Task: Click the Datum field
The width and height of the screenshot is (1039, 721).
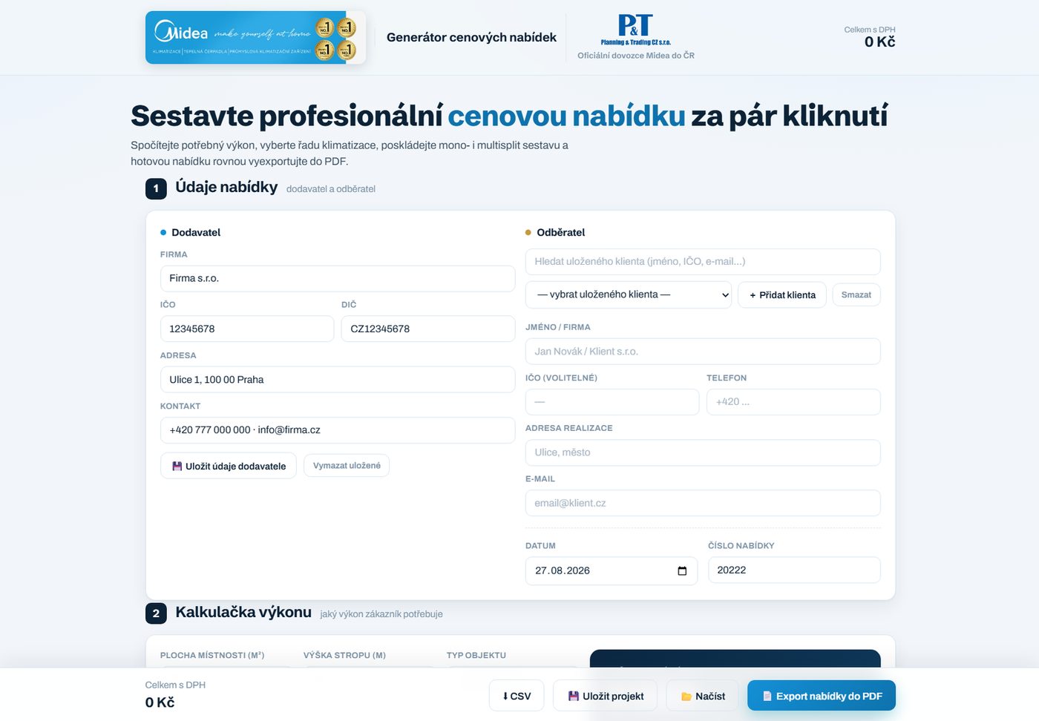Action: (x=612, y=570)
